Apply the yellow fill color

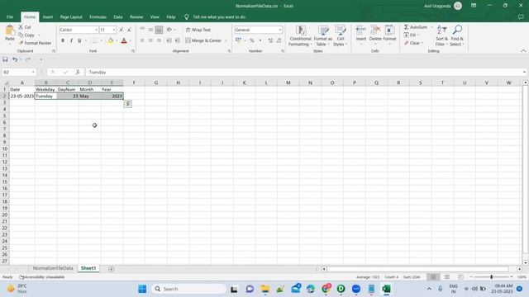coord(110,40)
